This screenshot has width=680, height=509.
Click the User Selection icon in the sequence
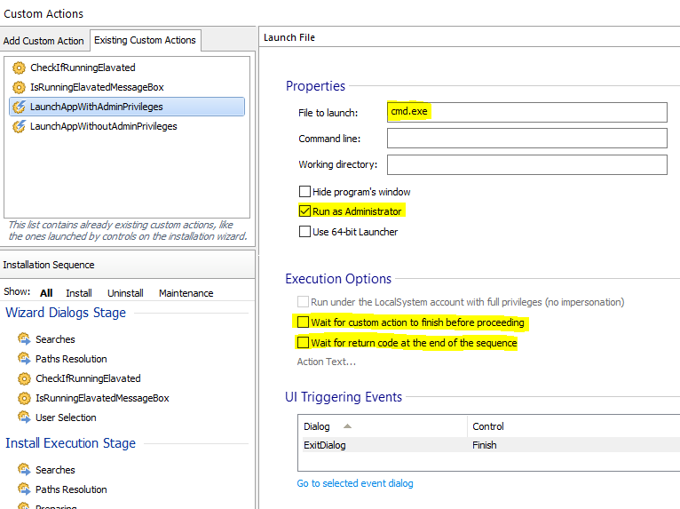[24, 418]
